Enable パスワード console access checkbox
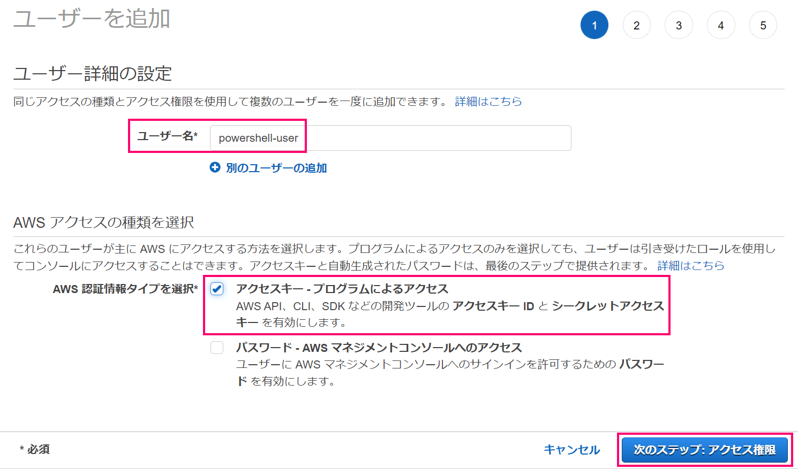 [217, 348]
